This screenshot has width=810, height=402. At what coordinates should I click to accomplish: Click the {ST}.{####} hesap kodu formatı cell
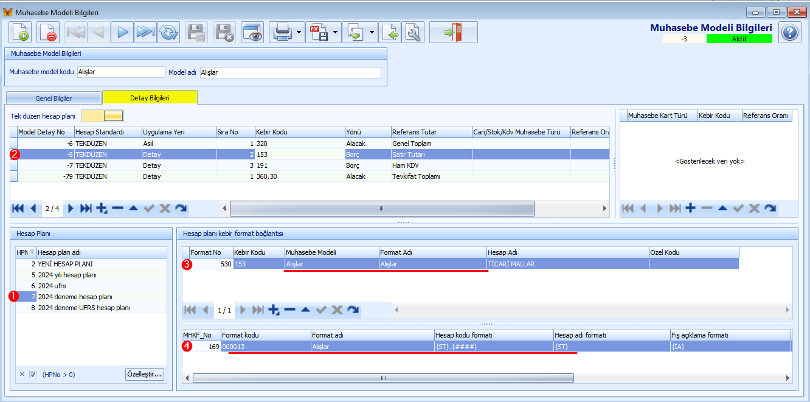(494, 346)
